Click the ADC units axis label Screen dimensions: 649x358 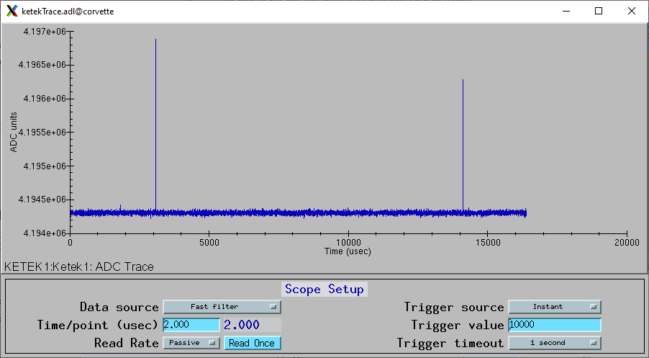[14, 132]
